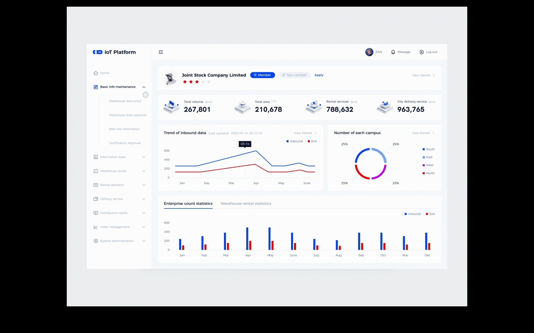Screen dimensions: 534x333
Task: Click the Warehouse rental icon
Action: pos(96,171)
